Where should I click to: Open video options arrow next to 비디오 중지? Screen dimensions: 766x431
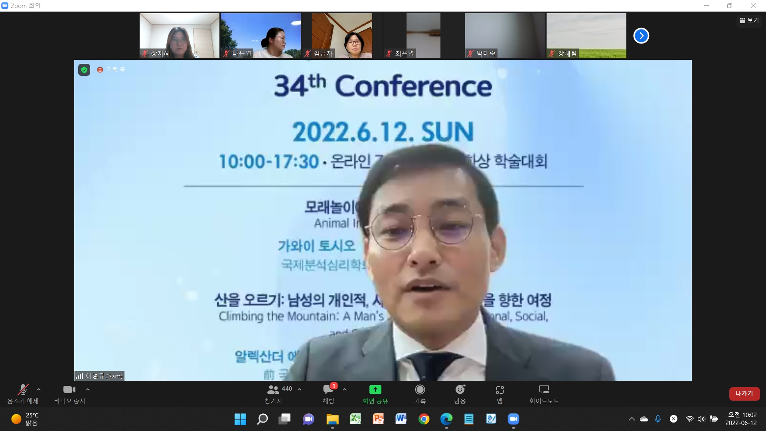coord(88,389)
